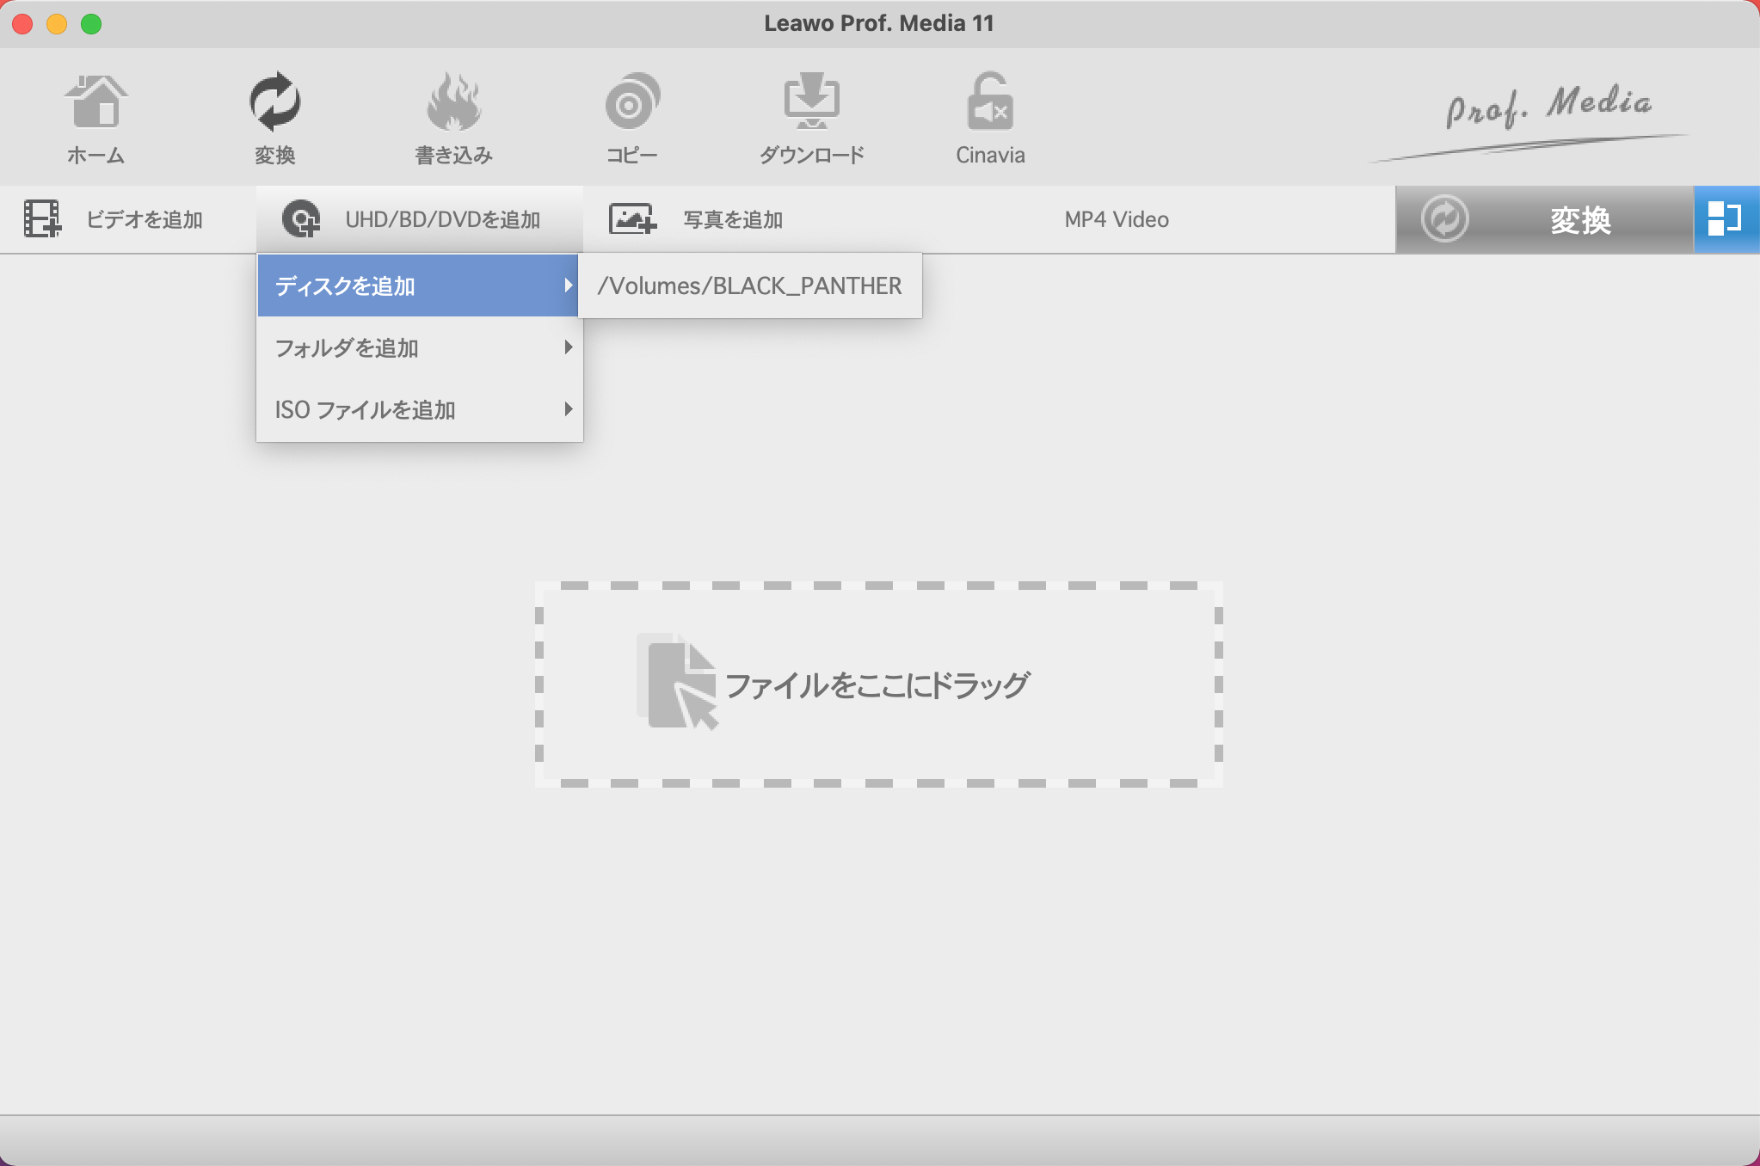Expand the ISO ファイルを追加 submenu arrow
The height and width of the screenshot is (1166, 1760).
tap(568, 409)
